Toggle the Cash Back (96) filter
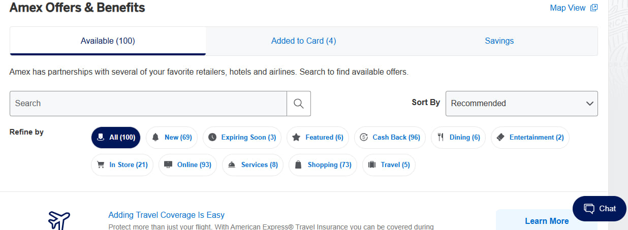The height and width of the screenshot is (230, 628). 390,137
